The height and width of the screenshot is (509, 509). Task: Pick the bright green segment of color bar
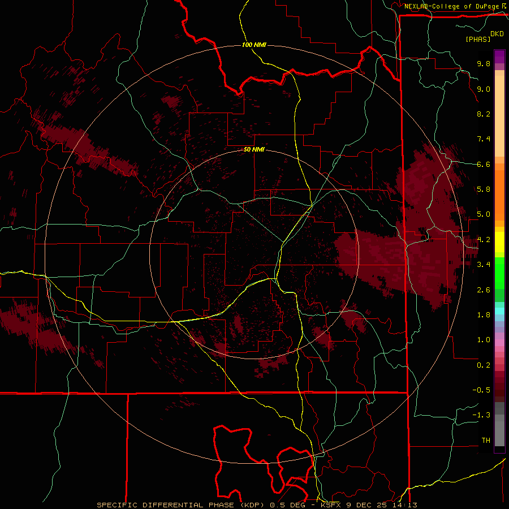[x=499, y=273]
